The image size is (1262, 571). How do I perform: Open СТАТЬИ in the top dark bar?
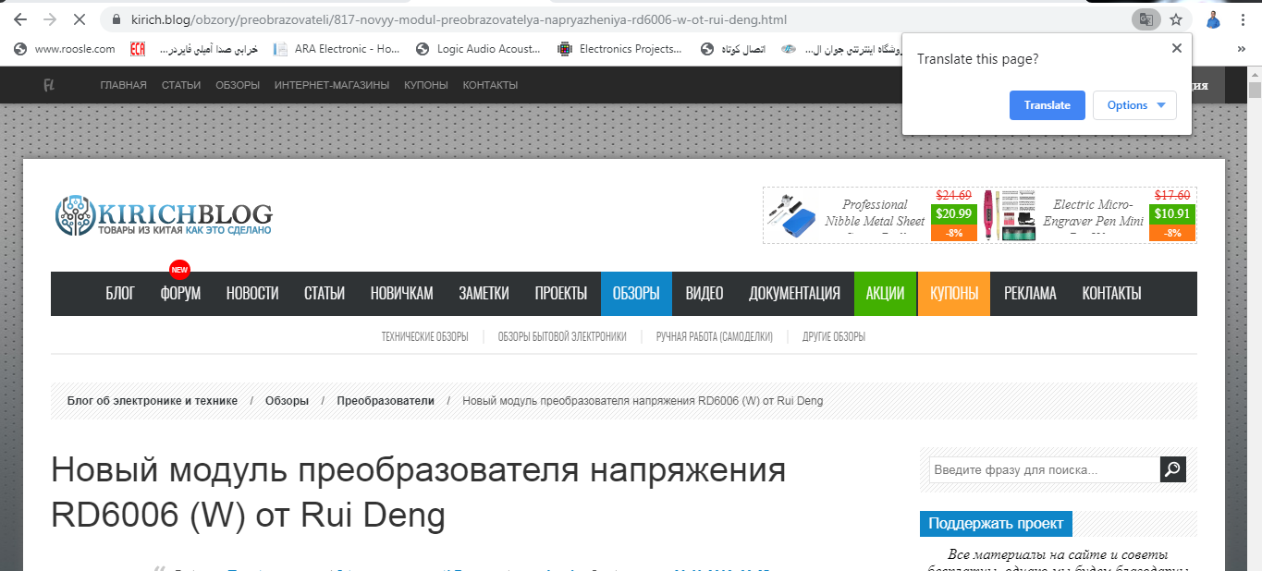pyautogui.click(x=181, y=85)
